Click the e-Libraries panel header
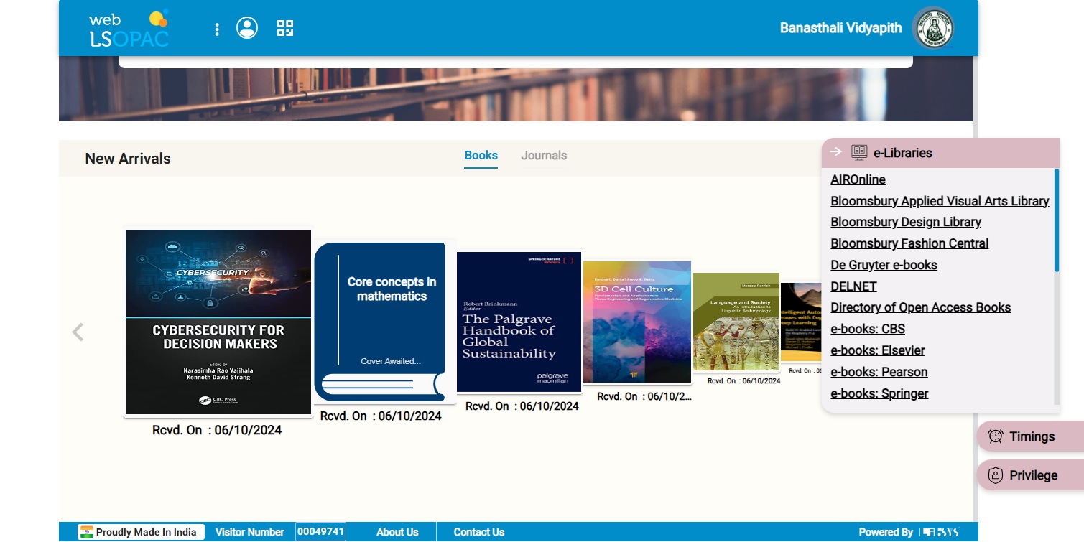 click(941, 152)
